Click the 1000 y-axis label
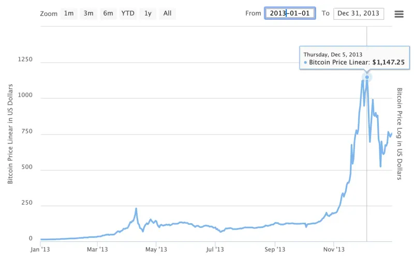This screenshot has height=260, width=414. (25, 95)
